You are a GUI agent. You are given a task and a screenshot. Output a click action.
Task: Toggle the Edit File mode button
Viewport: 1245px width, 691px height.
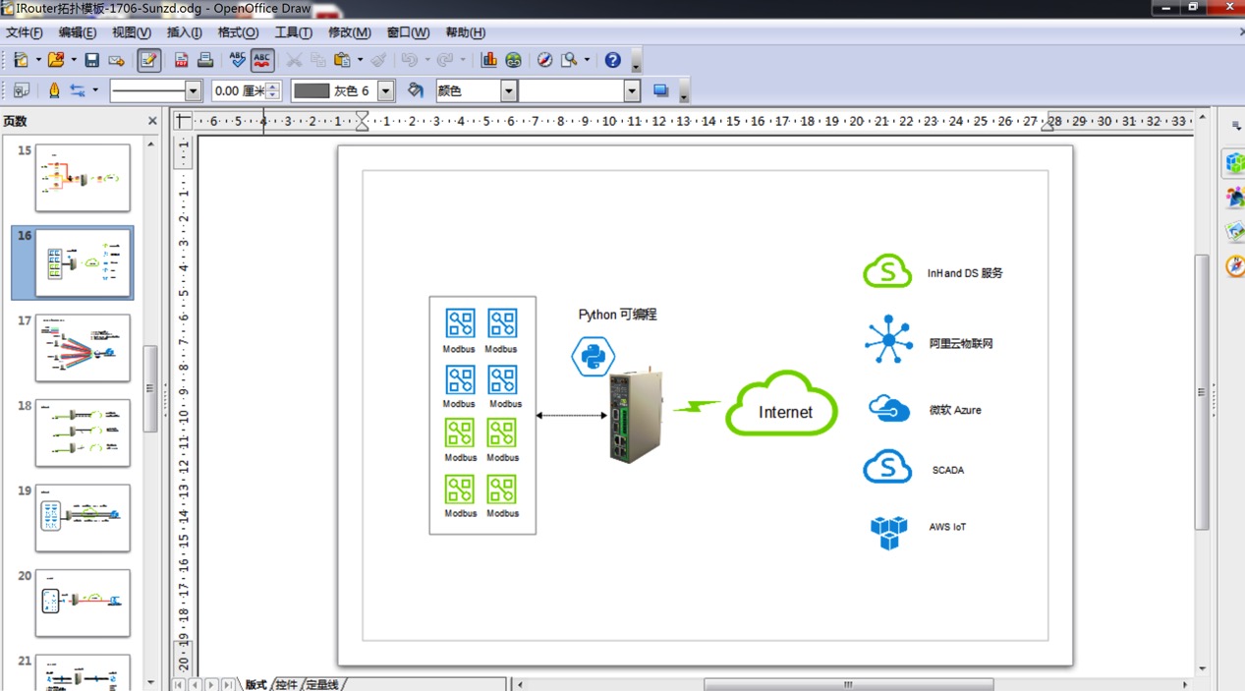pyautogui.click(x=148, y=60)
